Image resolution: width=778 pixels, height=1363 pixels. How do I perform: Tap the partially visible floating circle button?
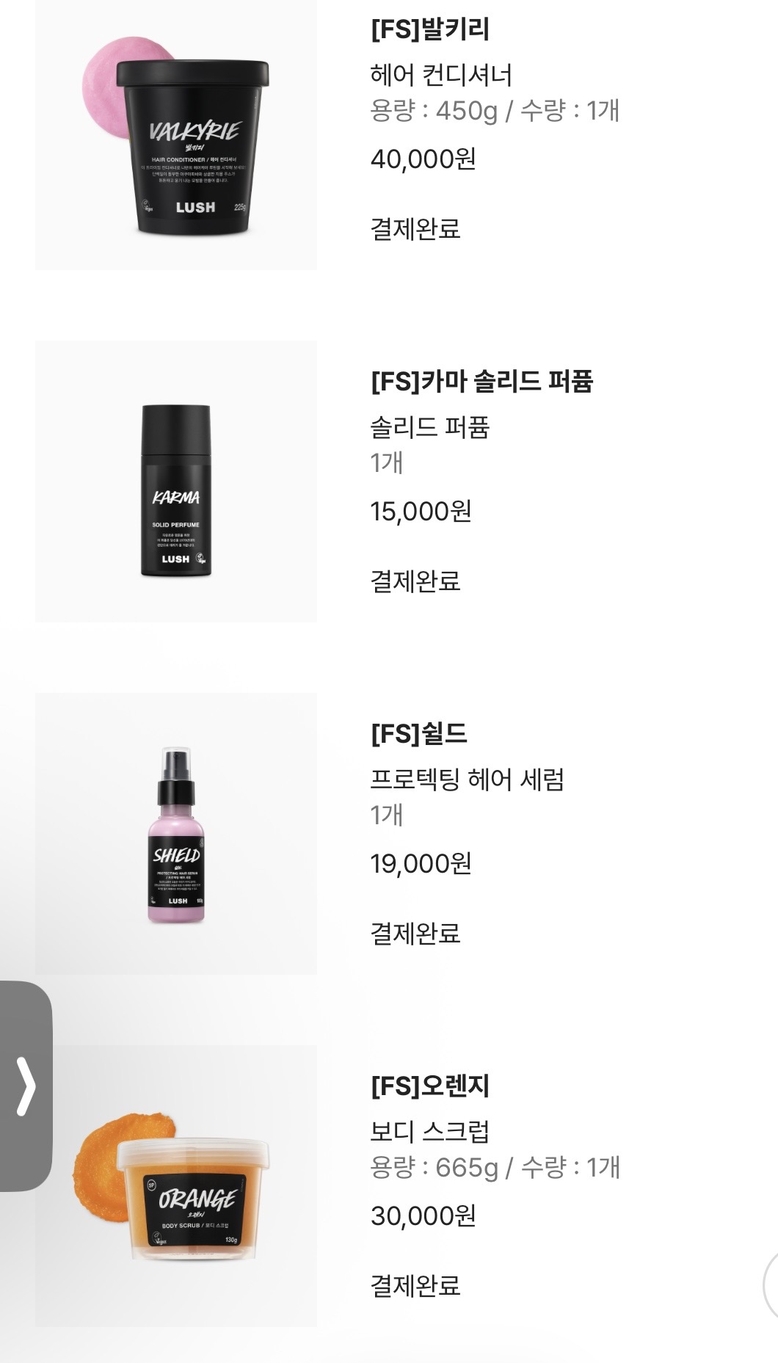771,1286
